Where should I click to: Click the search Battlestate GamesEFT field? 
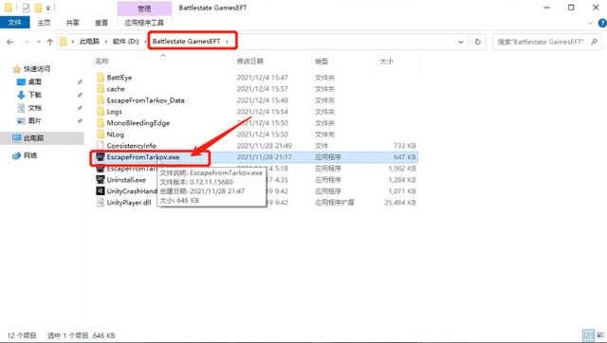click(542, 42)
